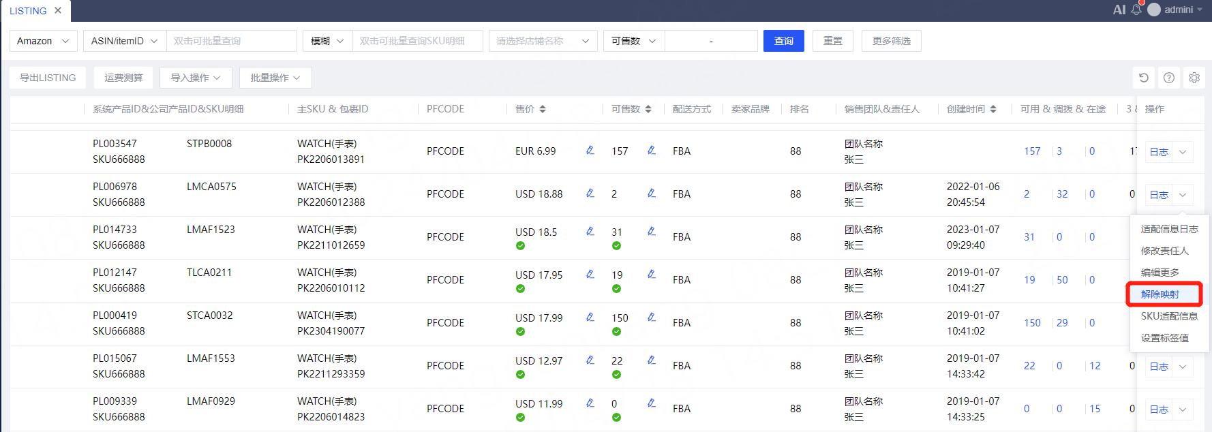Click the blue 查询 button
This screenshot has width=1212, height=432.
pyautogui.click(x=784, y=41)
